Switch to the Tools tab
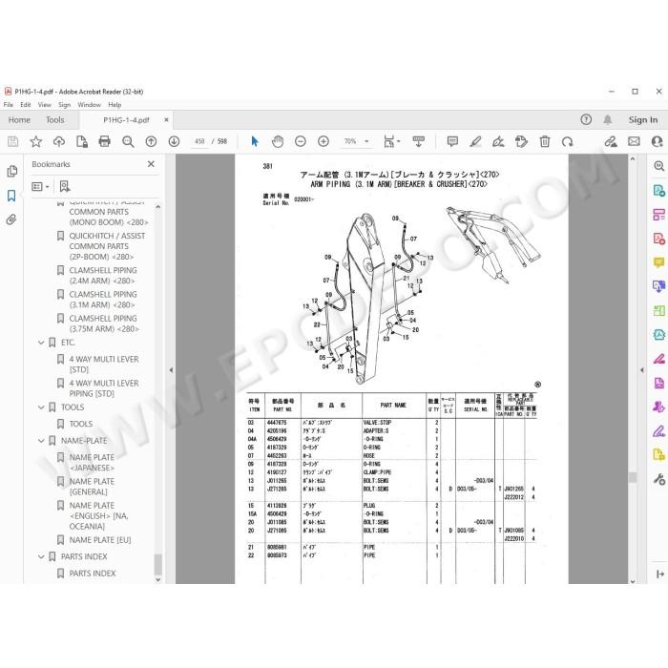The height and width of the screenshot is (668, 668). (55, 120)
